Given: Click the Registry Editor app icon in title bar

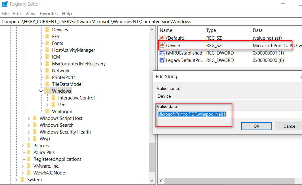Looking at the screenshot, I should point(5,4).
